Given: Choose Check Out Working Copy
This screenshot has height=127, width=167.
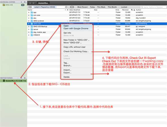Looking at the screenshot, I should pyautogui.click(x=76, y=51).
